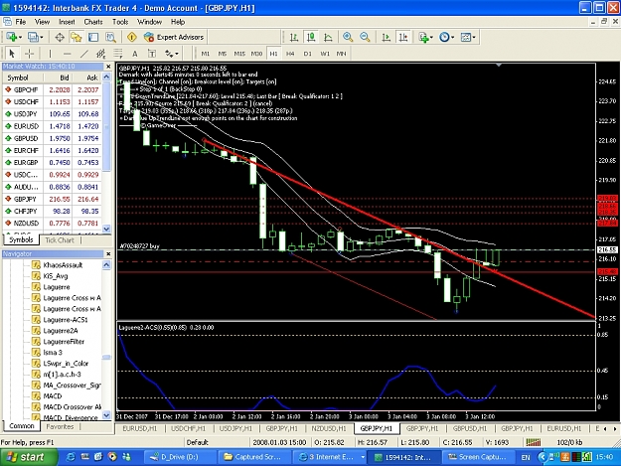Select the horizontal line drawing tool

pyautogui.click(x=67, y=54)
